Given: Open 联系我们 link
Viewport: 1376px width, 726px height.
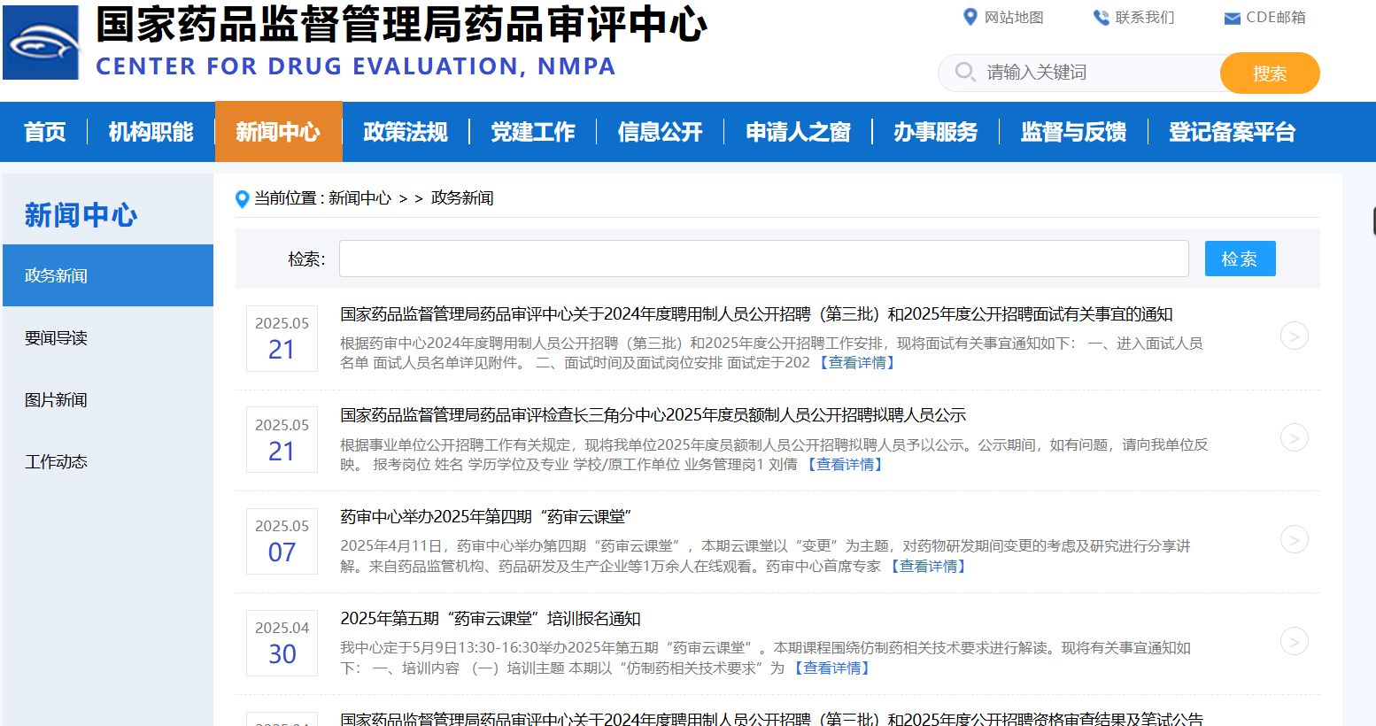Looking at the screenshot, I should [1145, 18].
